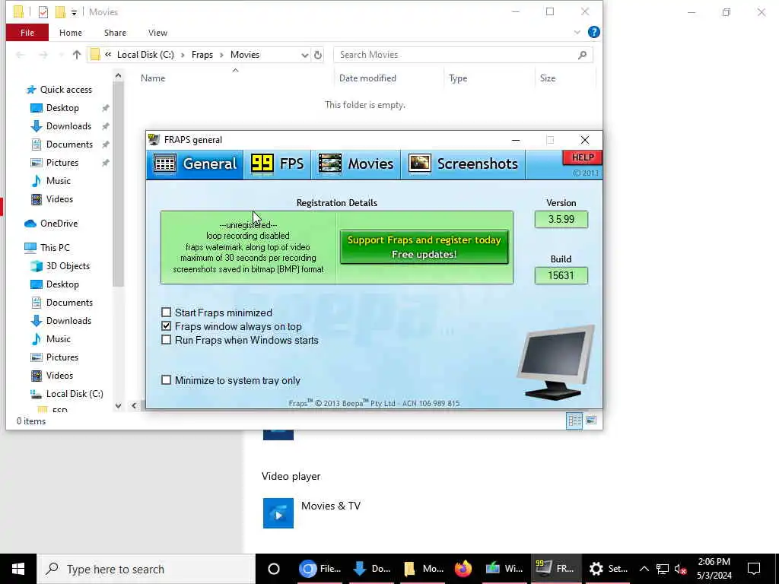Click the red HELP button in Fraps

click(582, 157)
